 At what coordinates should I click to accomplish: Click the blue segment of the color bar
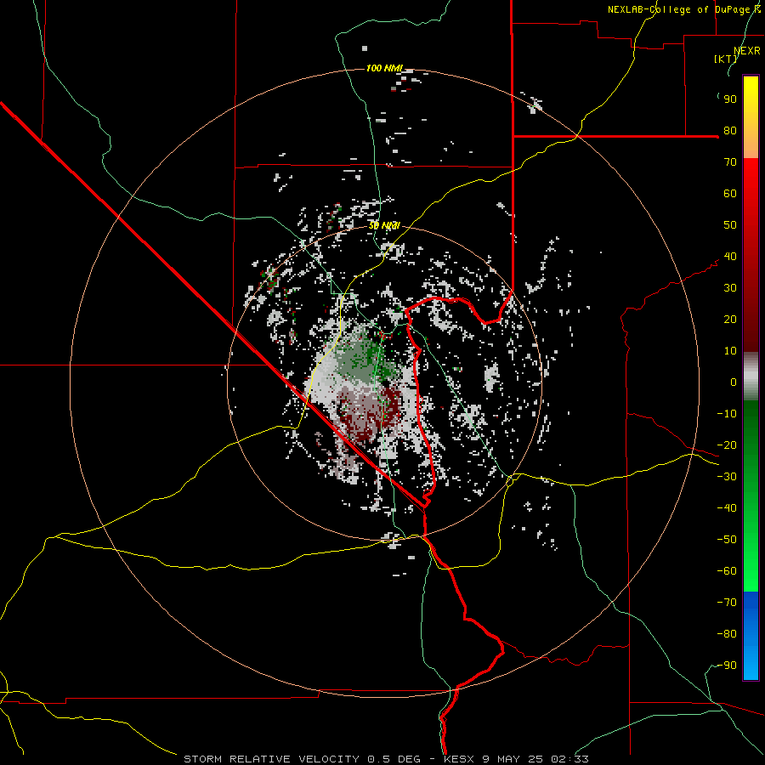751,636
